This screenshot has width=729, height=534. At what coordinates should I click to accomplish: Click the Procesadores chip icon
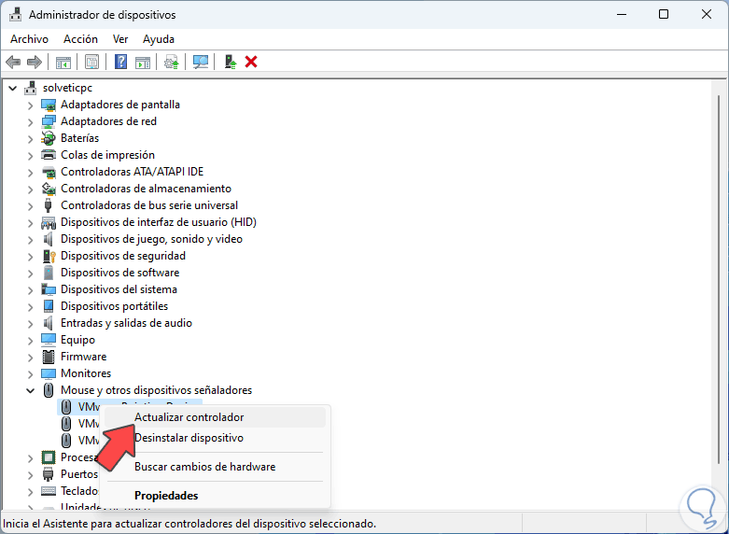coord(49,457)
